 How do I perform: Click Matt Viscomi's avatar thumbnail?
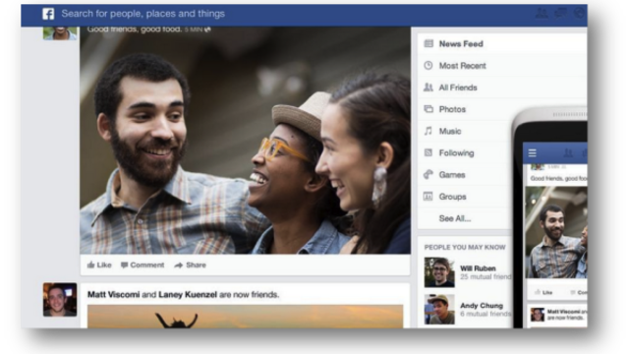pyautogui.click(x=60, y=299)
